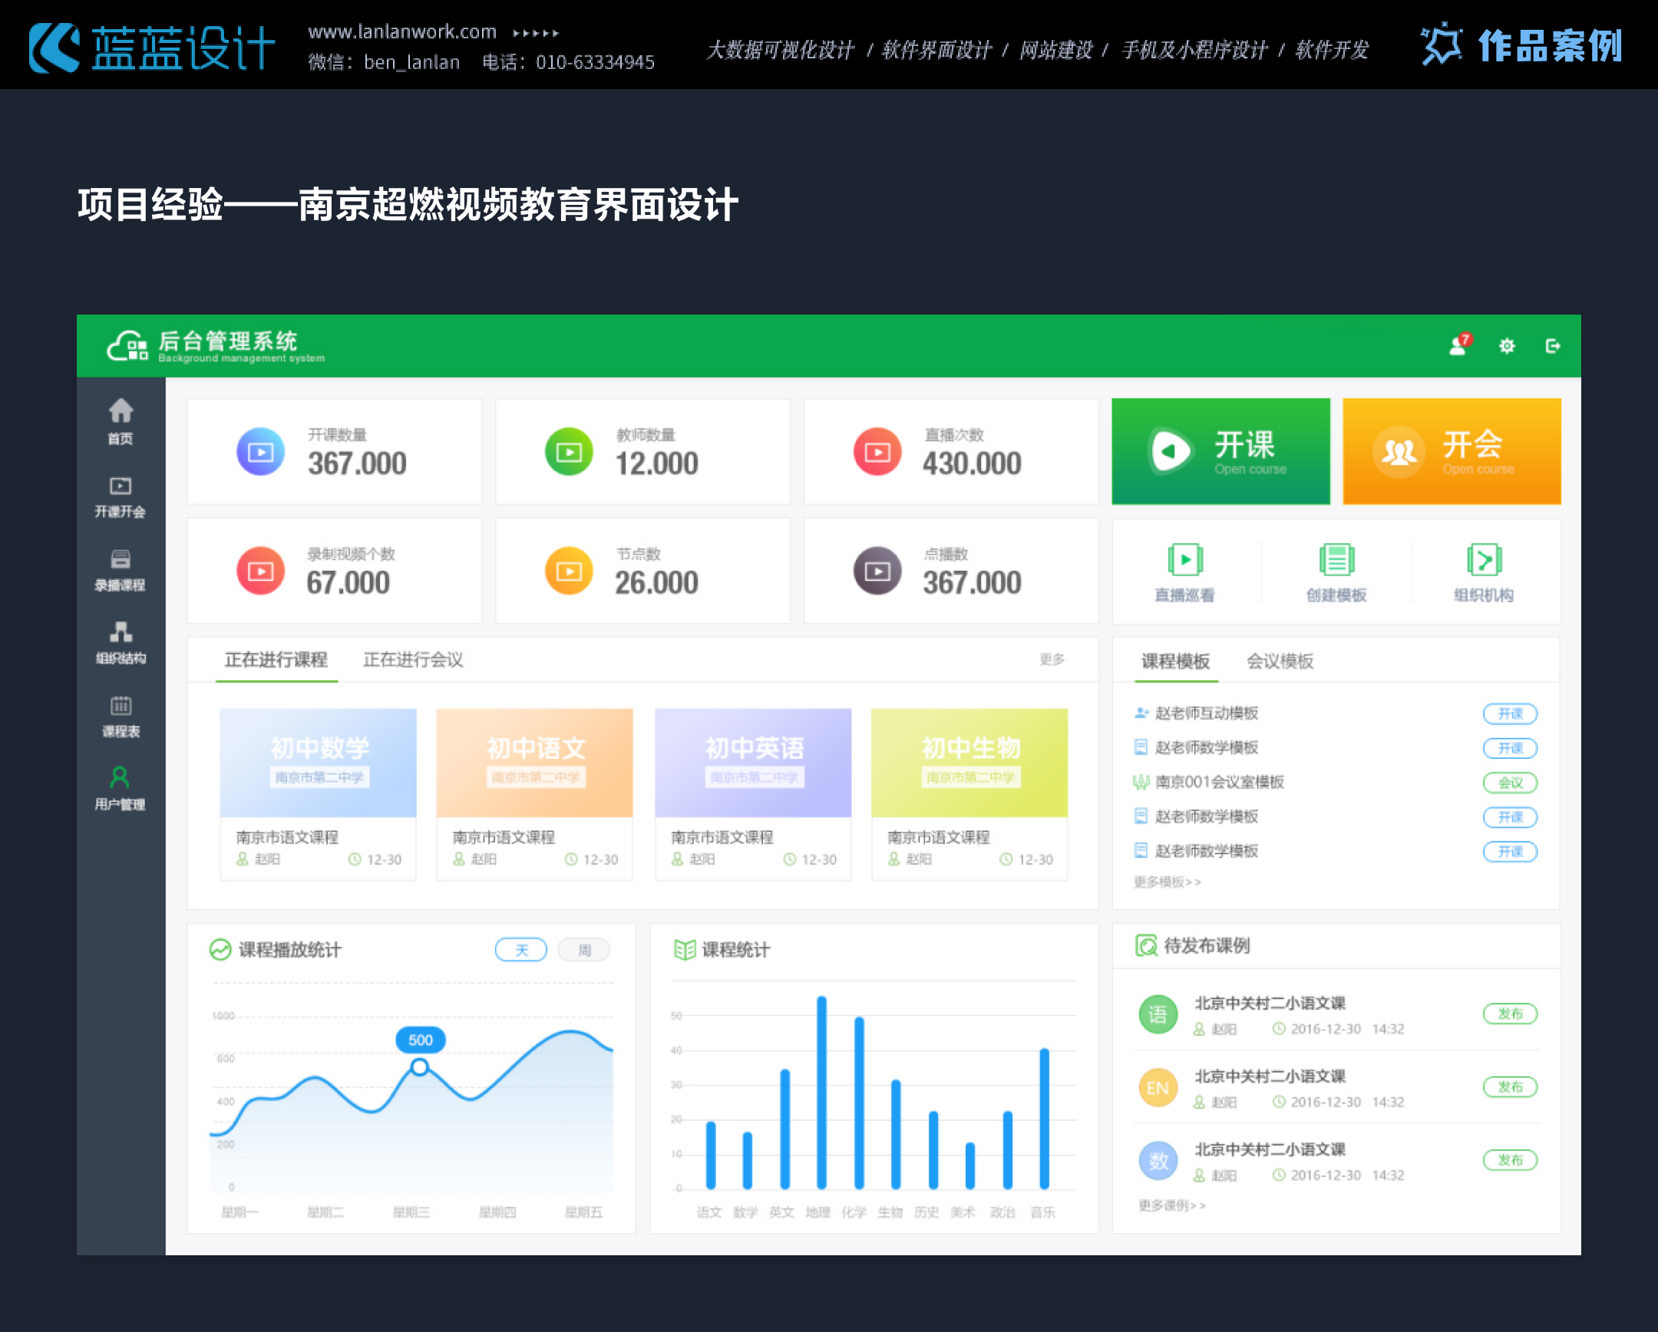
Task: Click the logout icon in the header
Action: tap(1553, 346)
